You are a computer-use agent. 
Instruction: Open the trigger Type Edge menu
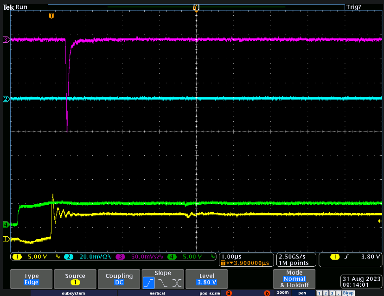pos(32,279)
